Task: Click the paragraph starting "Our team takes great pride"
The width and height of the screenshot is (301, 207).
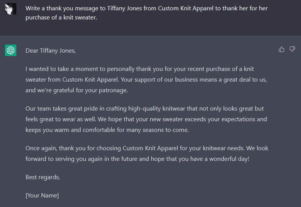Action: coord(147,119)
